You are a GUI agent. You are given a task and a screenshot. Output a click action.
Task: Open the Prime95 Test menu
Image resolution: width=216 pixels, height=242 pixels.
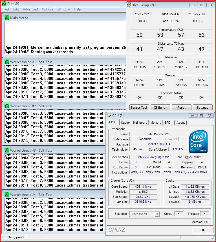click(6, 9)
